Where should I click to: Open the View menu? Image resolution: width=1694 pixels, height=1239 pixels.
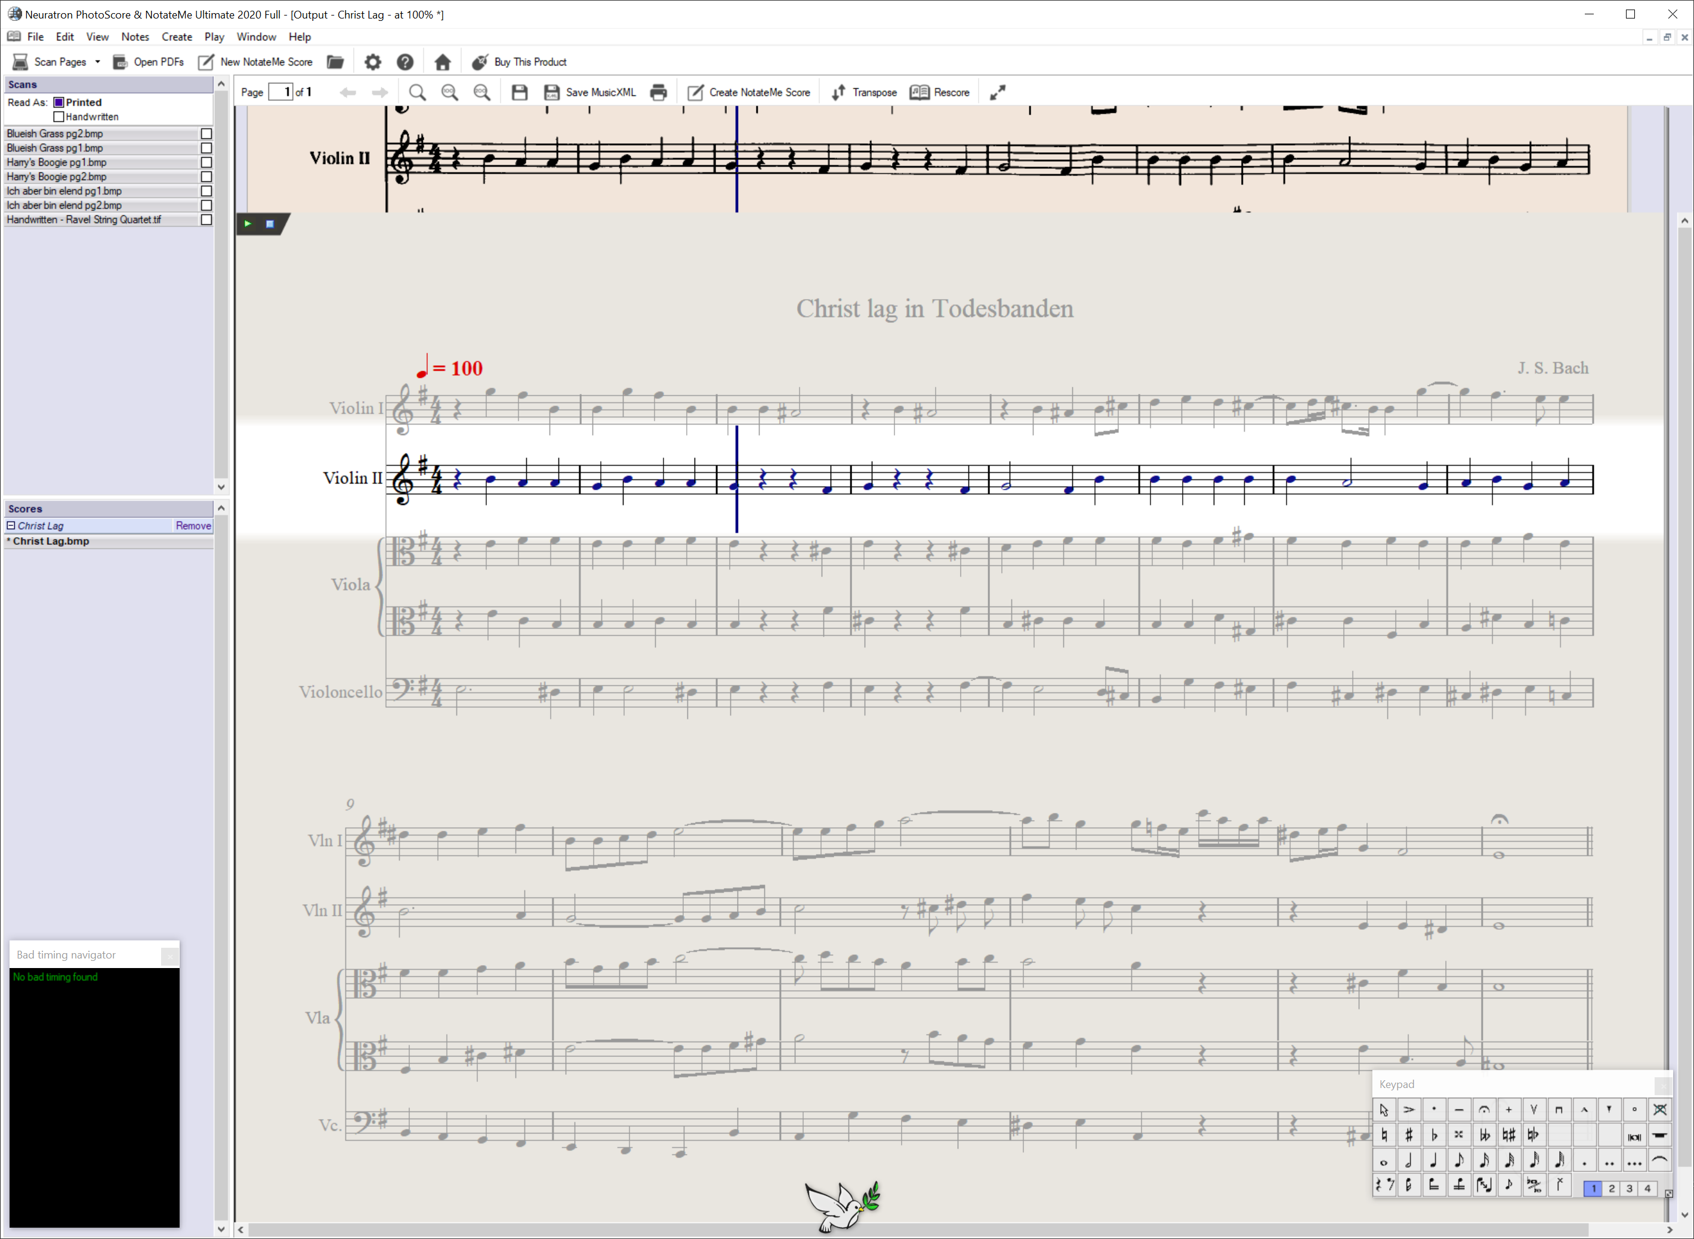[x=97, y=37]
